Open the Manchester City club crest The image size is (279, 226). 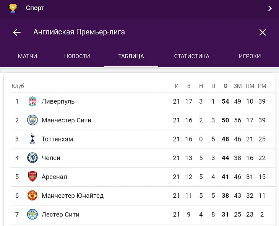(32, 120)
